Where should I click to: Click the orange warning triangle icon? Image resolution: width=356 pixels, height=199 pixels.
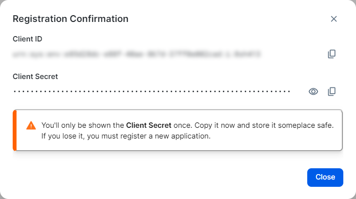click(31, 125)
